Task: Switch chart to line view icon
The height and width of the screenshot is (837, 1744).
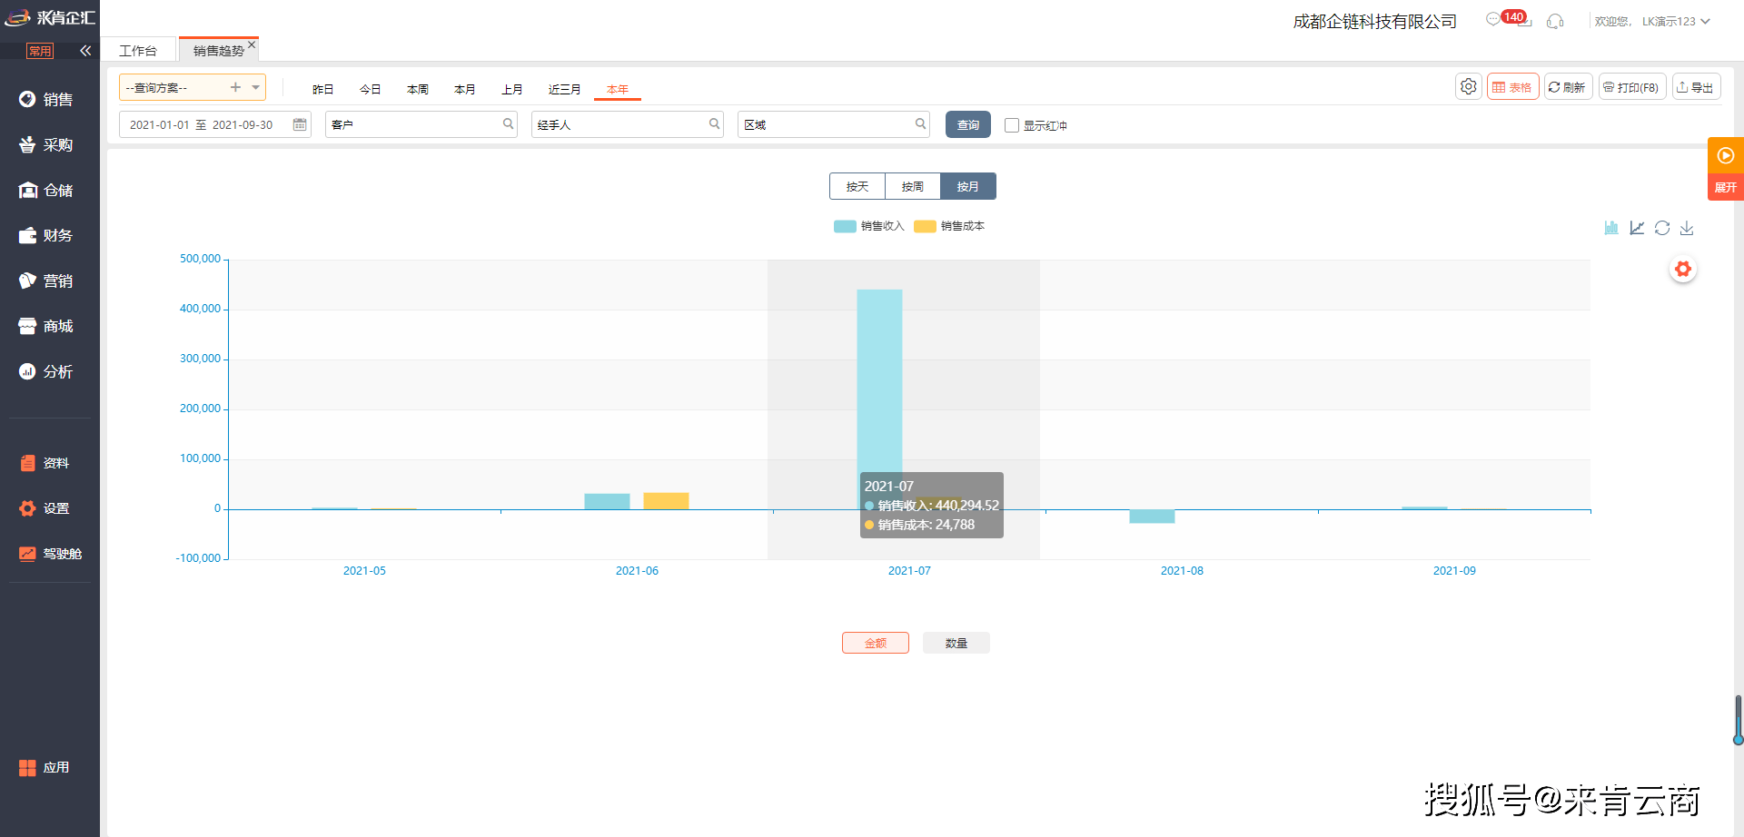Action: (1637, 228)
